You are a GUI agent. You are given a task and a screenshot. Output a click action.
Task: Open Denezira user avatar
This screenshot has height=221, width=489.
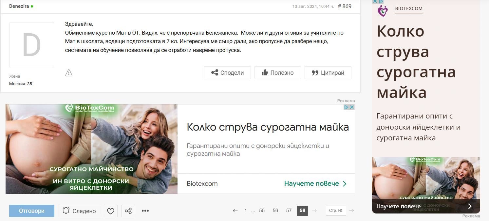click(x=31, y=45)
